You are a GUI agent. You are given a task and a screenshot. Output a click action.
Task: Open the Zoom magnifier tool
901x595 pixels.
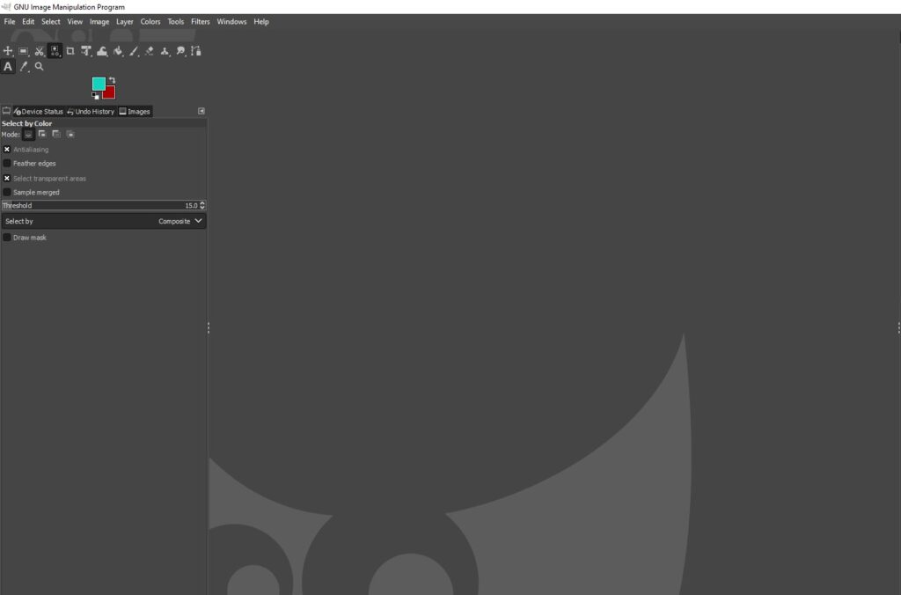pos(39,67)
